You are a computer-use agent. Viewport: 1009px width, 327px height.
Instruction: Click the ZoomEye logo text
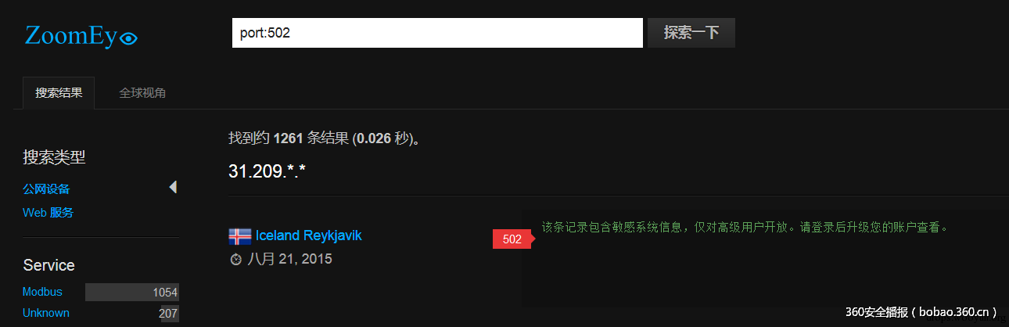(72, 35)
